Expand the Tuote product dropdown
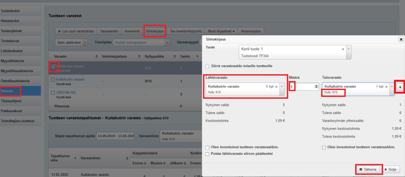405x177 pixels. (x=348, y=49)
